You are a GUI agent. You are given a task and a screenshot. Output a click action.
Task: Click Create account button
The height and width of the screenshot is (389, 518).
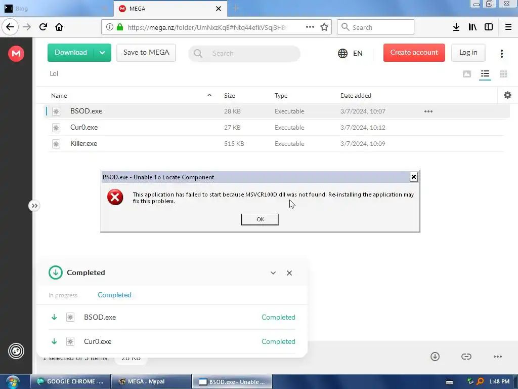414,53
